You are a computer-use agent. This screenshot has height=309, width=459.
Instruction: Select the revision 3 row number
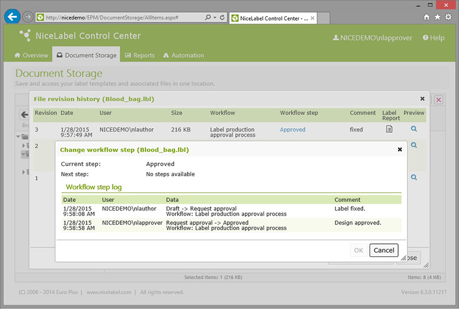click(x=37, y=130)
